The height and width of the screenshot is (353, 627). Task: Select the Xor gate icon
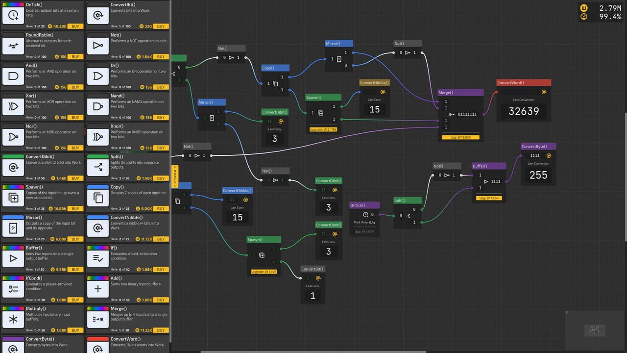point(13,106)
